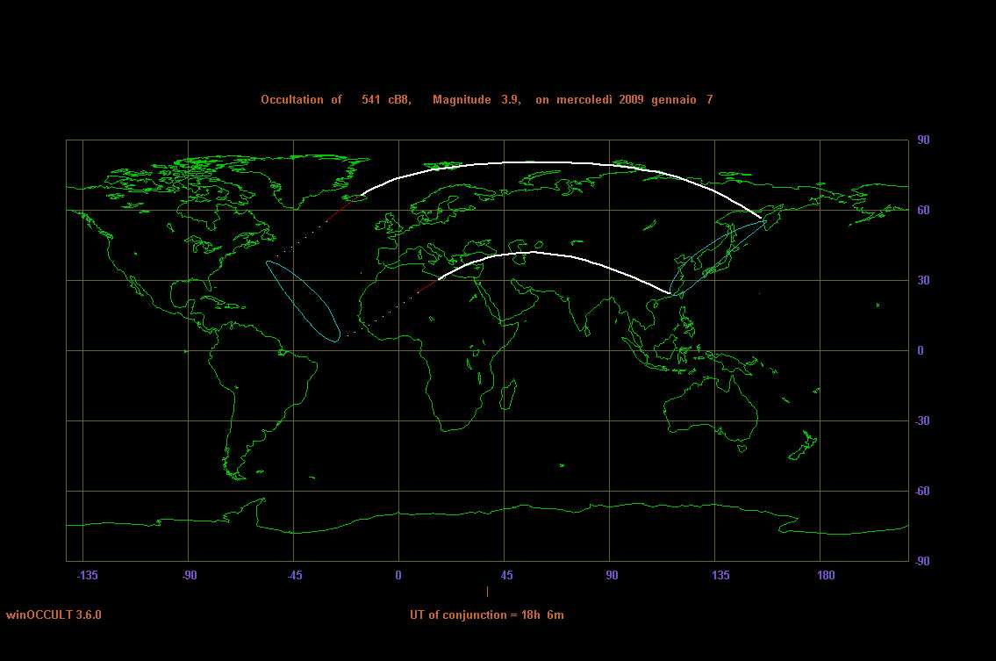Click the 'UT of conjunction = 18h 6m' label
The width and height of the screenshot is (996, 661).
click(486, 614)
